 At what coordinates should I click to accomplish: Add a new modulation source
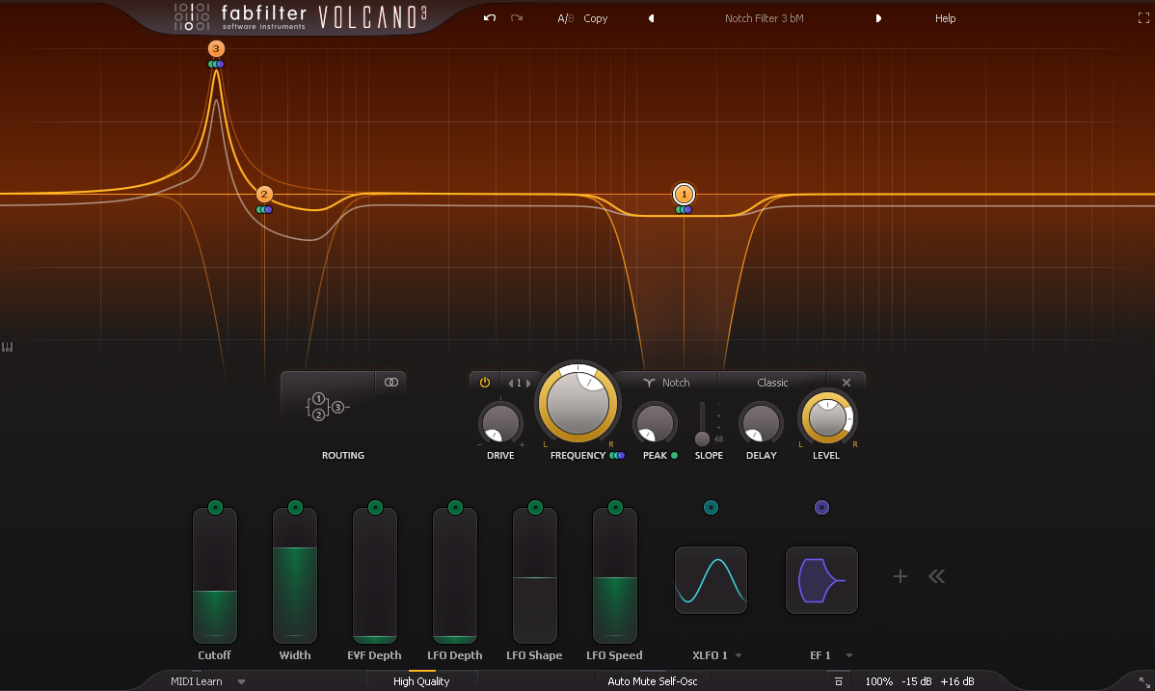900,576
